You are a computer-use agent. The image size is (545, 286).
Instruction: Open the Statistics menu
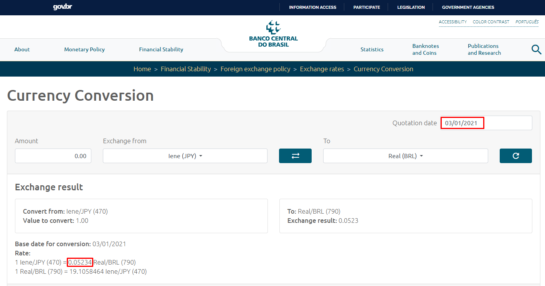[x=372, y=49]
